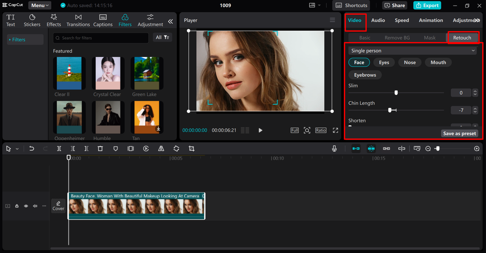
Task: Expand the Filters category in sidebar
Action: point(25,39)
